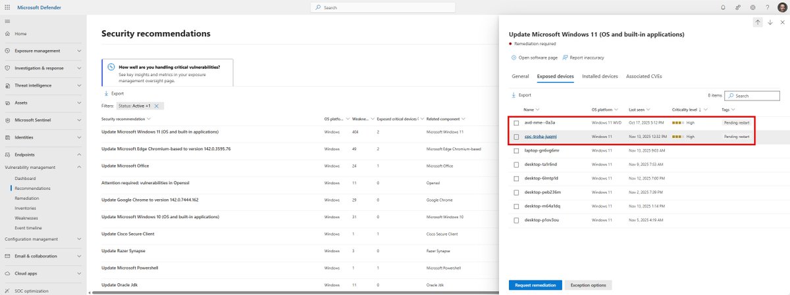Select checkbox for desktop-peb236m device

pyautogui.click(x=517, y=192)
